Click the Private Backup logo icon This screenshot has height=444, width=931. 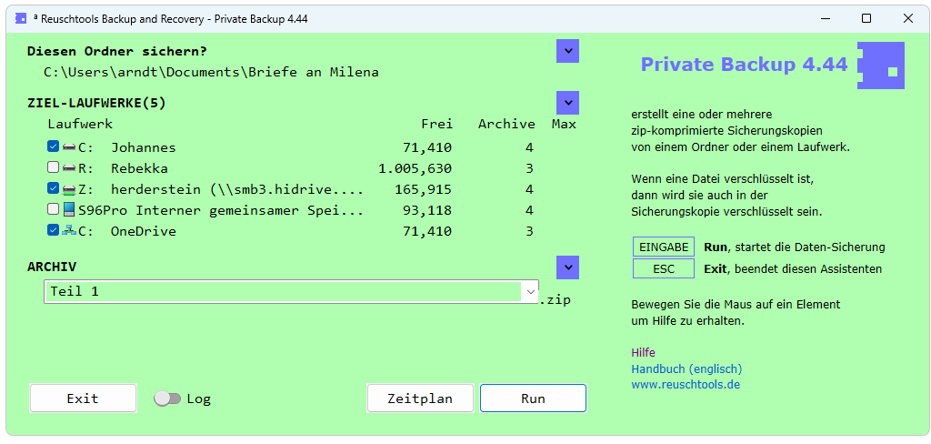point(880,66)
